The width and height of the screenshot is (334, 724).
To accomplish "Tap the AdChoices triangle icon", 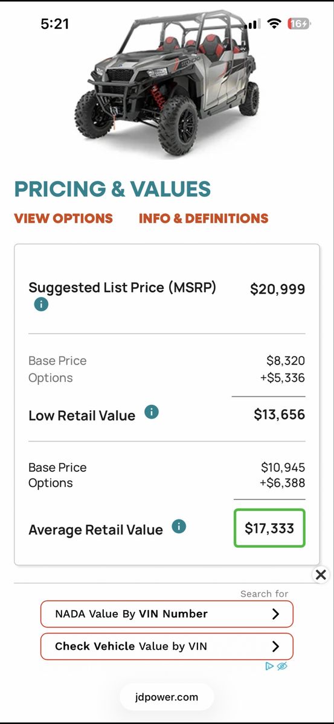I will pyautogui.click(x=270, y=666).
